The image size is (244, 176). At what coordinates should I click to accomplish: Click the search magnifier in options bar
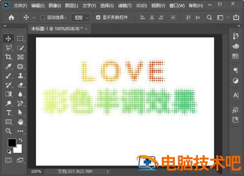tap(209, 17)
